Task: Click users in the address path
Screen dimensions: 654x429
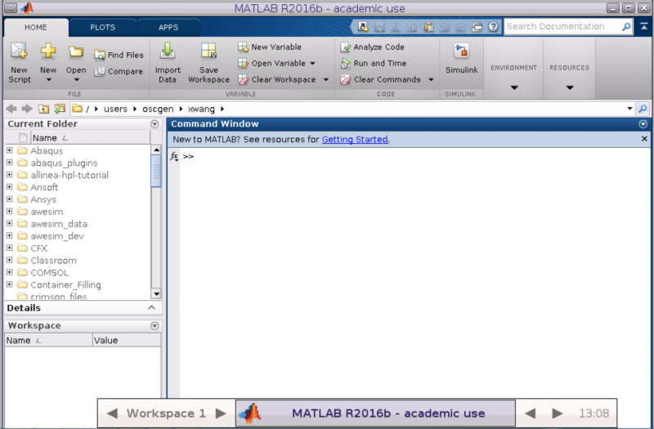Action: [x=115, y=109]
